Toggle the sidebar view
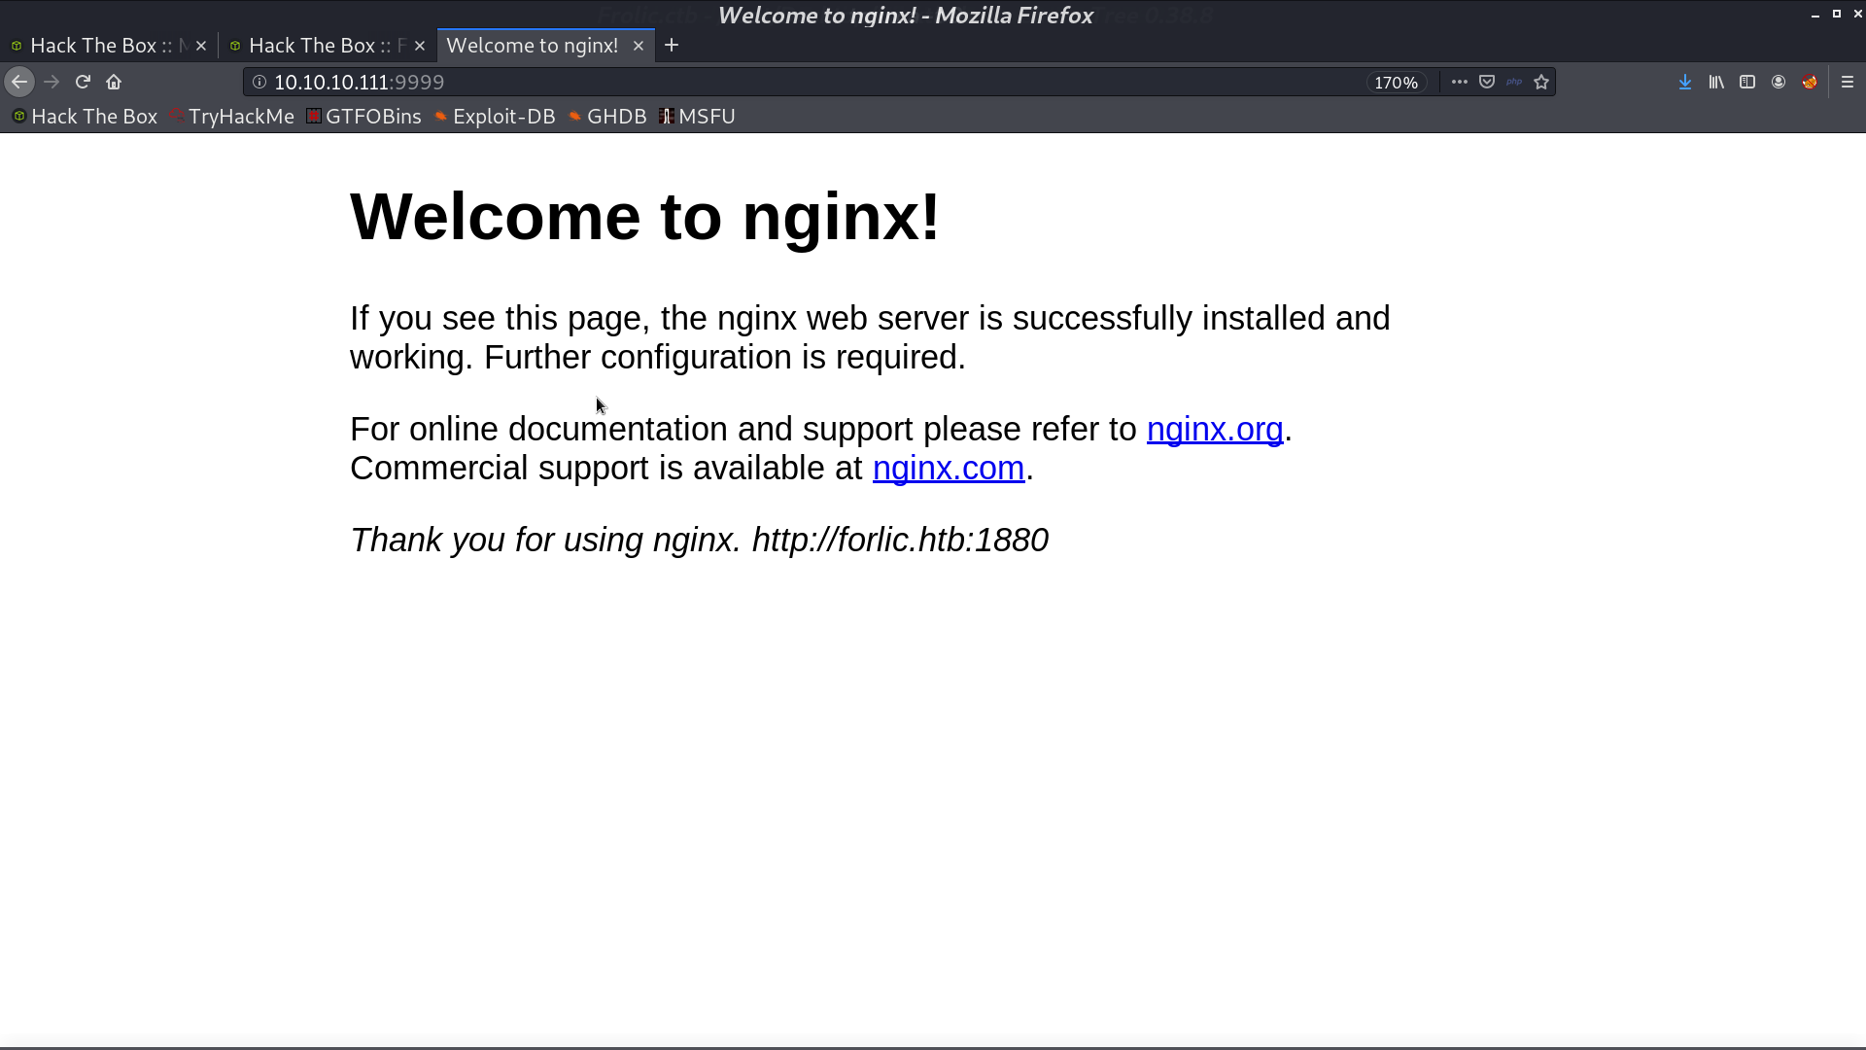The height and width of the screenshot is (1050, 1866). (x=1747, y=83)
